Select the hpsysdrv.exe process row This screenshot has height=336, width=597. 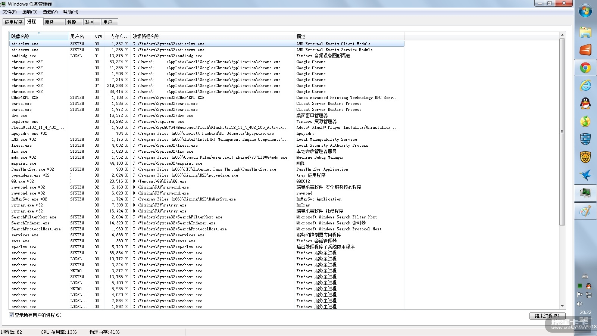207,133
